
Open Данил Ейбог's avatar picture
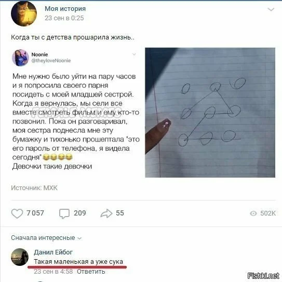click(20, 257)
